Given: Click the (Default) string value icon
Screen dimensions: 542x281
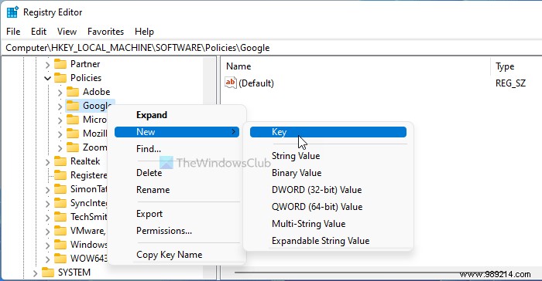Looking at the screenshot, I should point(231,83).
